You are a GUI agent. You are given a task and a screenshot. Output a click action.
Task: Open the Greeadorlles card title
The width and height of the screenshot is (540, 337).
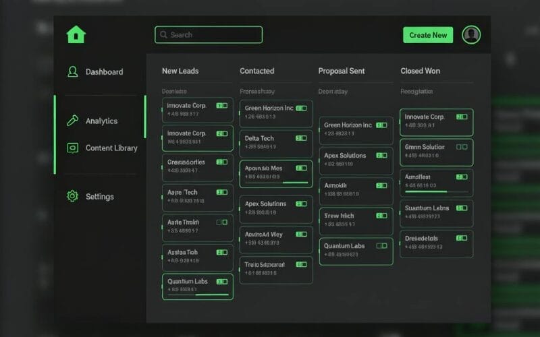point(186,162)
